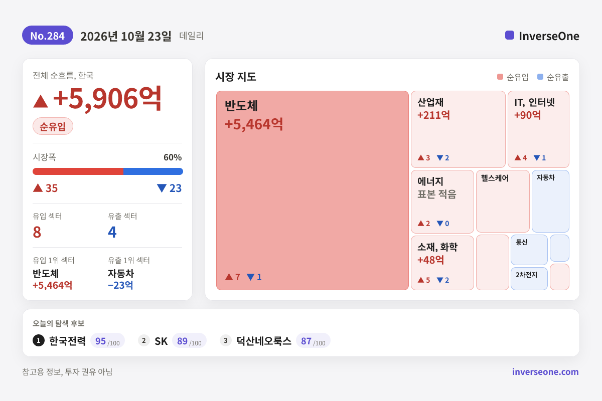Click the top outflow value −23억
Viewport: 602px width, 401px height.
click(120, 285)
